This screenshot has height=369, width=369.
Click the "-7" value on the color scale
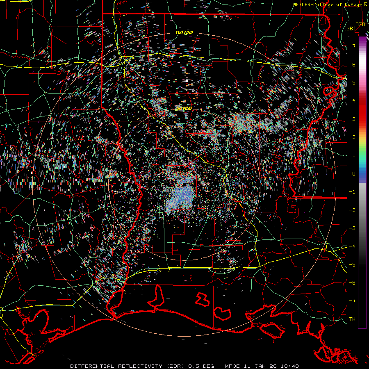tap(352, 301)
